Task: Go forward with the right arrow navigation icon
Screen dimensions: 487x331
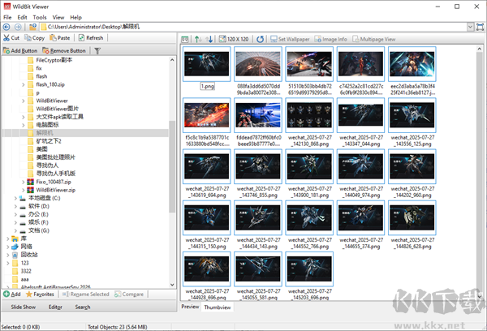Action: coord(18,27)
